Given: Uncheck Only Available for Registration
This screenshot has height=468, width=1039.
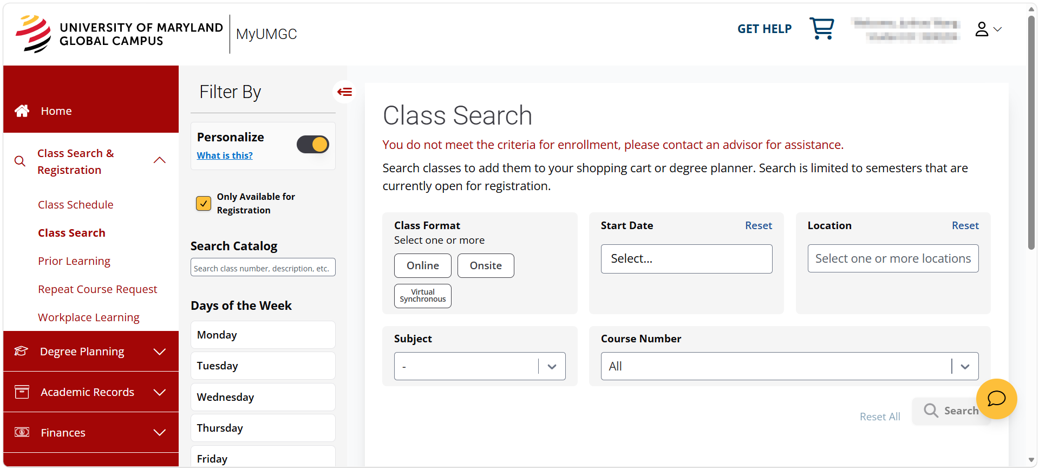Looking at the screenshot, I should tap(204, 203).
